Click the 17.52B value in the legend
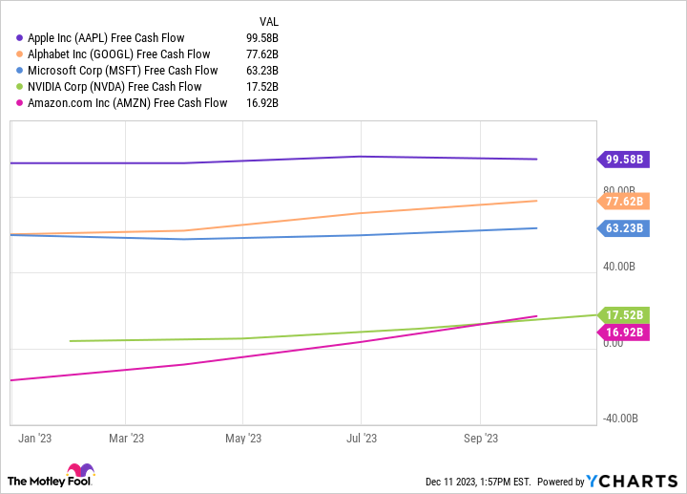 [262, 87]
